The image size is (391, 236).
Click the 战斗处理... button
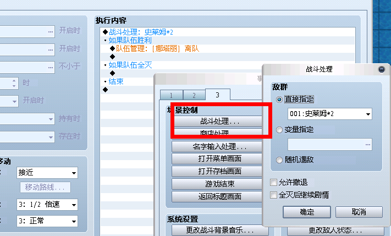coord(218,121)
